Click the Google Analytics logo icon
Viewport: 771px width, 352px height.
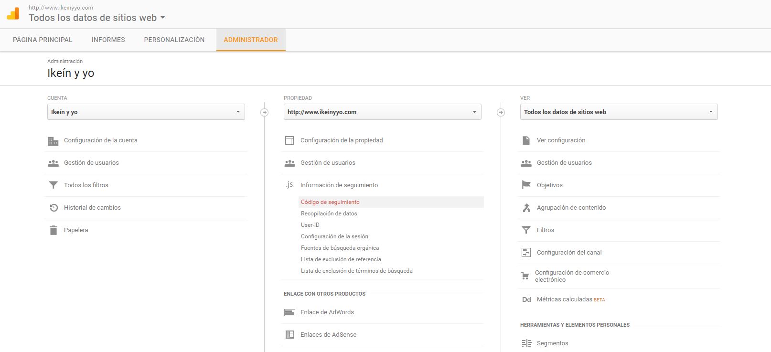13,14
